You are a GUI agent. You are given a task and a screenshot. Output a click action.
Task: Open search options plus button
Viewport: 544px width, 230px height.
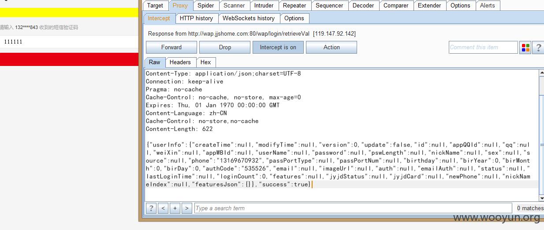[175, 208]
